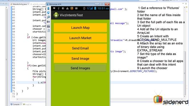Tap the vibrate mode icon in the status bar

(84, 8)
